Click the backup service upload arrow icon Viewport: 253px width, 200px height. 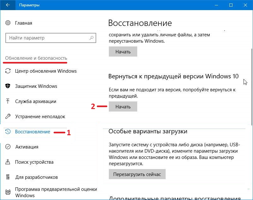click(x=8, y=101)
